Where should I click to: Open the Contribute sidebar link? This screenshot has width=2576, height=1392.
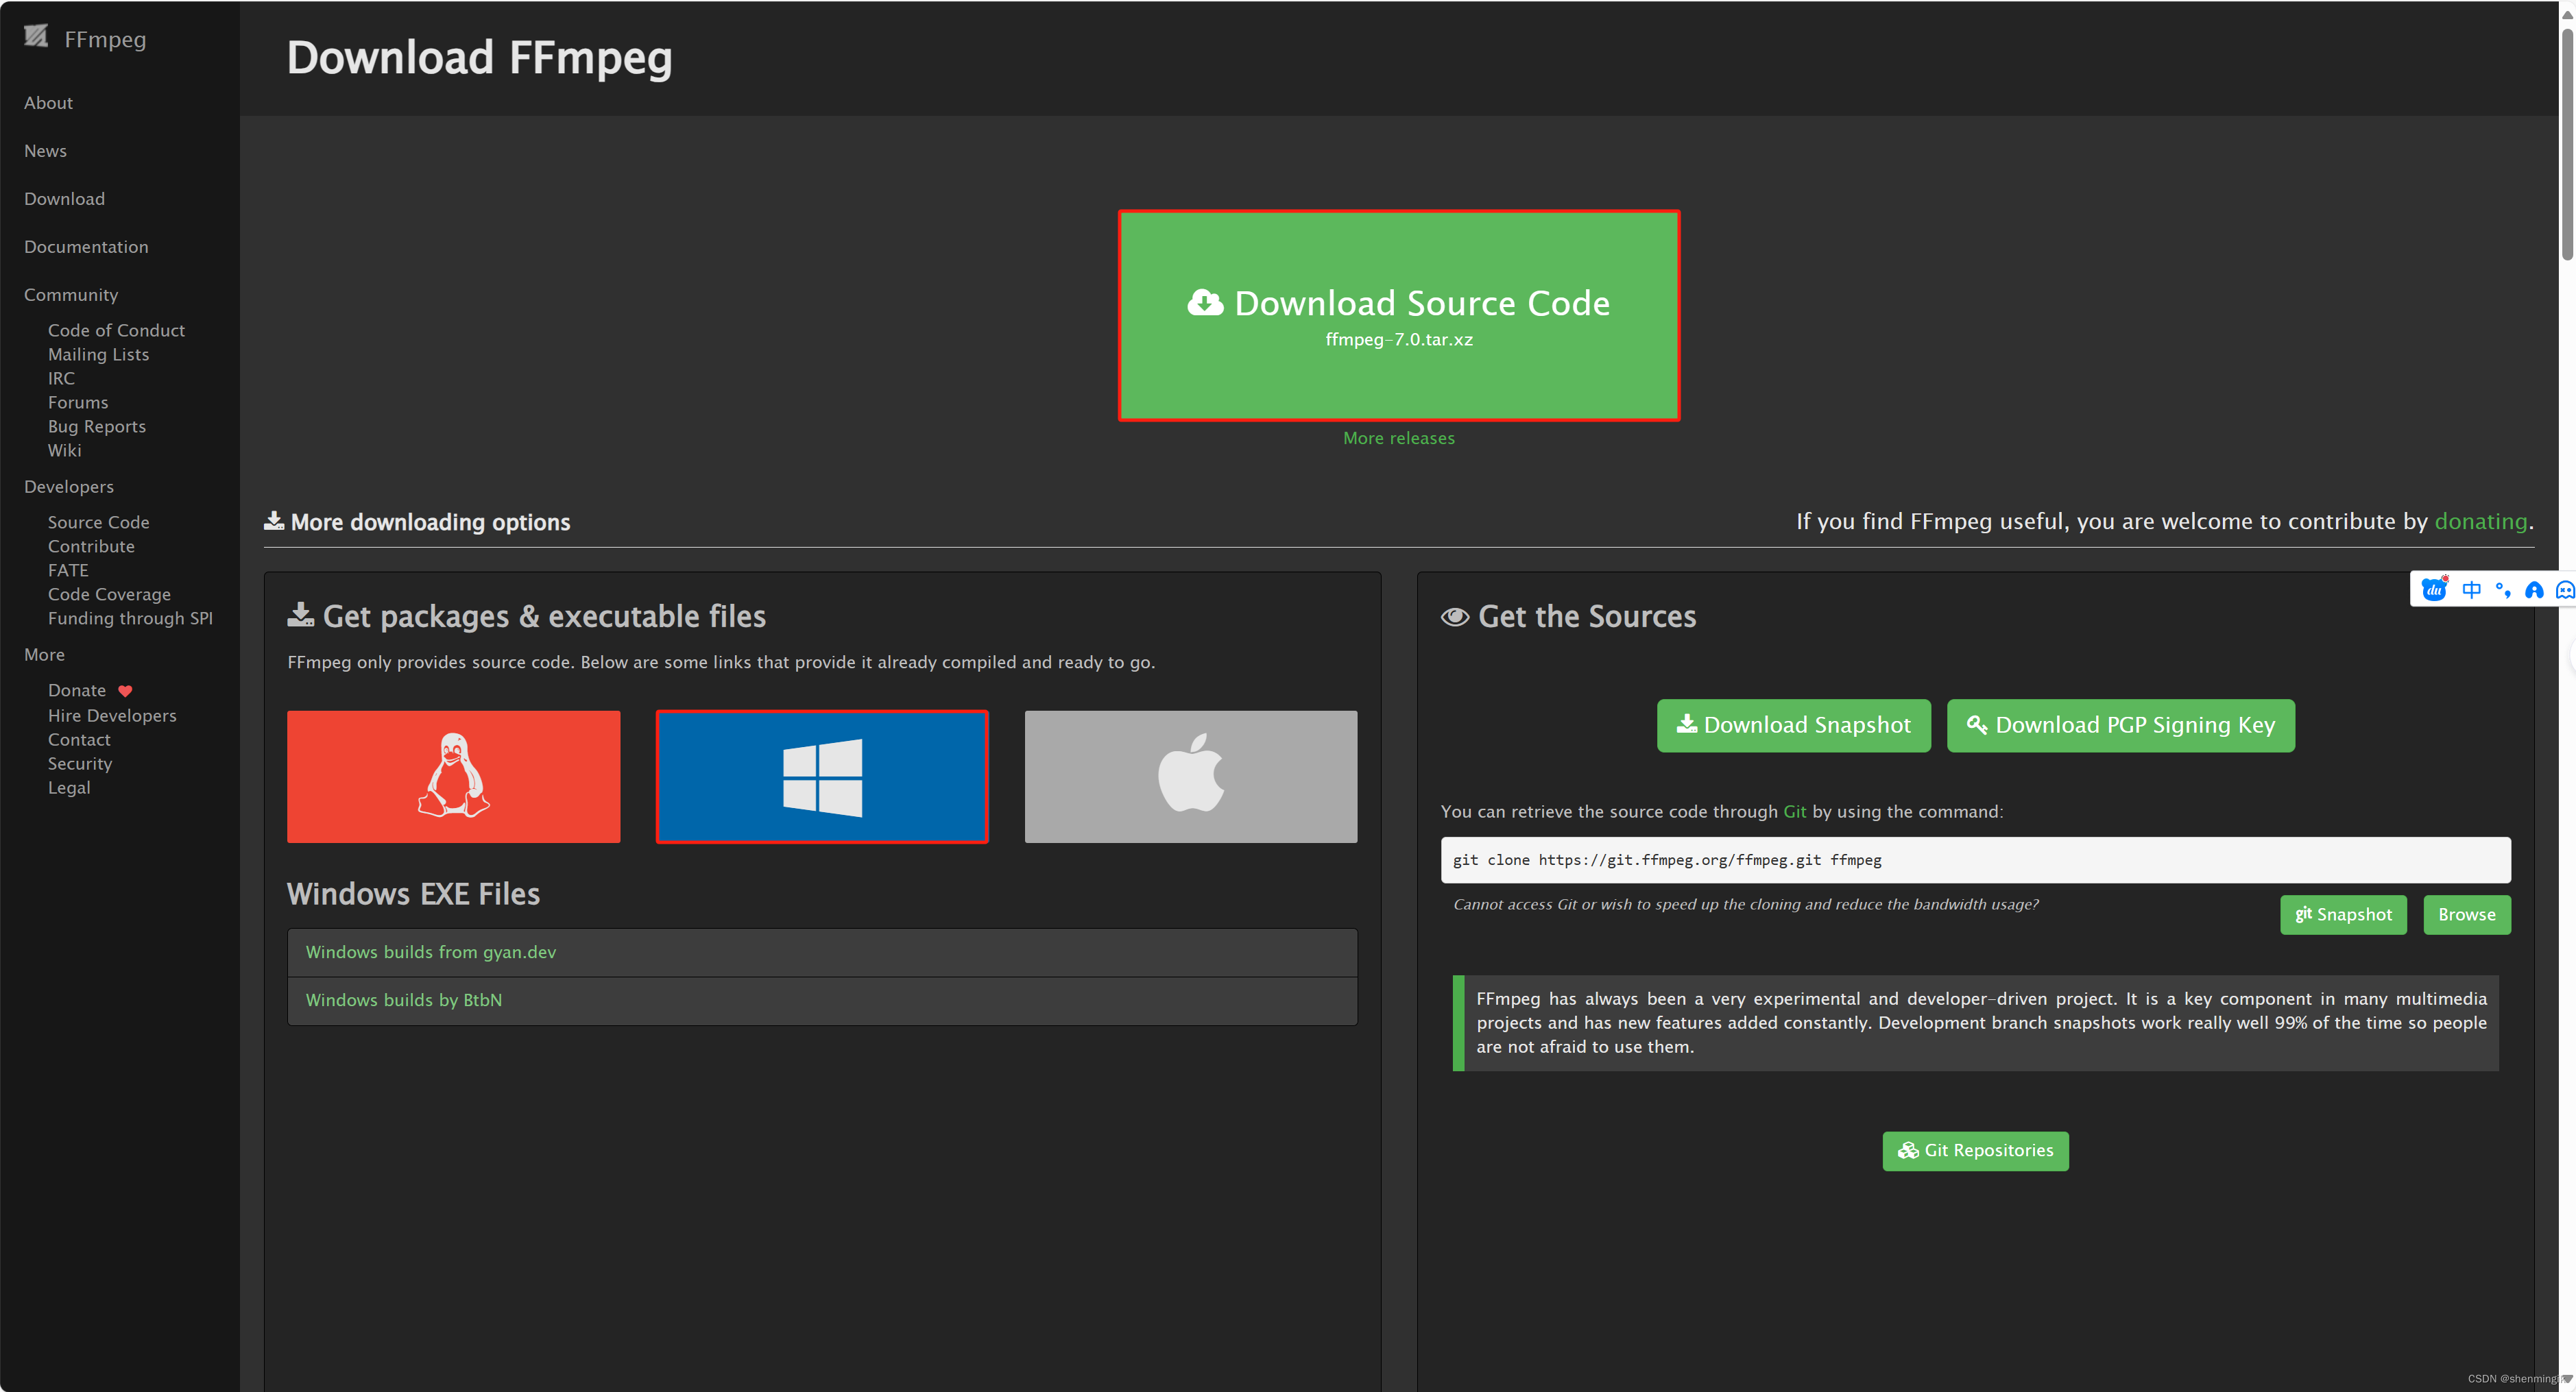91,546
